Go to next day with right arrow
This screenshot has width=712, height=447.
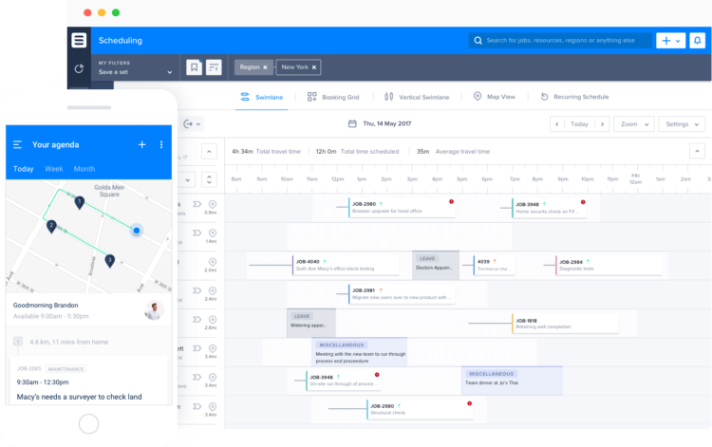click(x=602, y=124)
